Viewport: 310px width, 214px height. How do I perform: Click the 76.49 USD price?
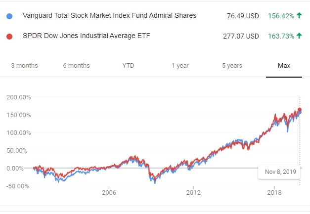(x=242, y=16)
